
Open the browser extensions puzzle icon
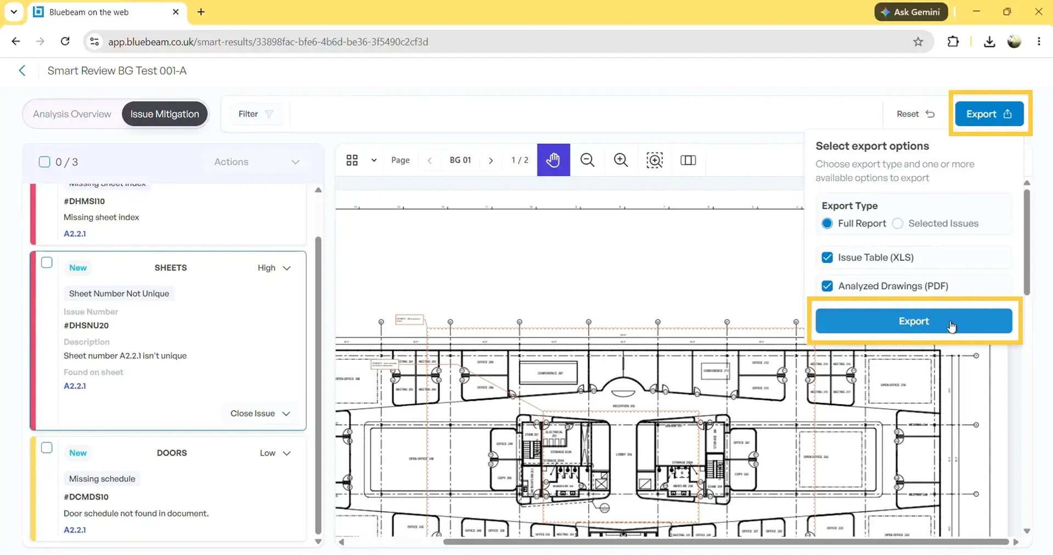[x=953, y=41]
